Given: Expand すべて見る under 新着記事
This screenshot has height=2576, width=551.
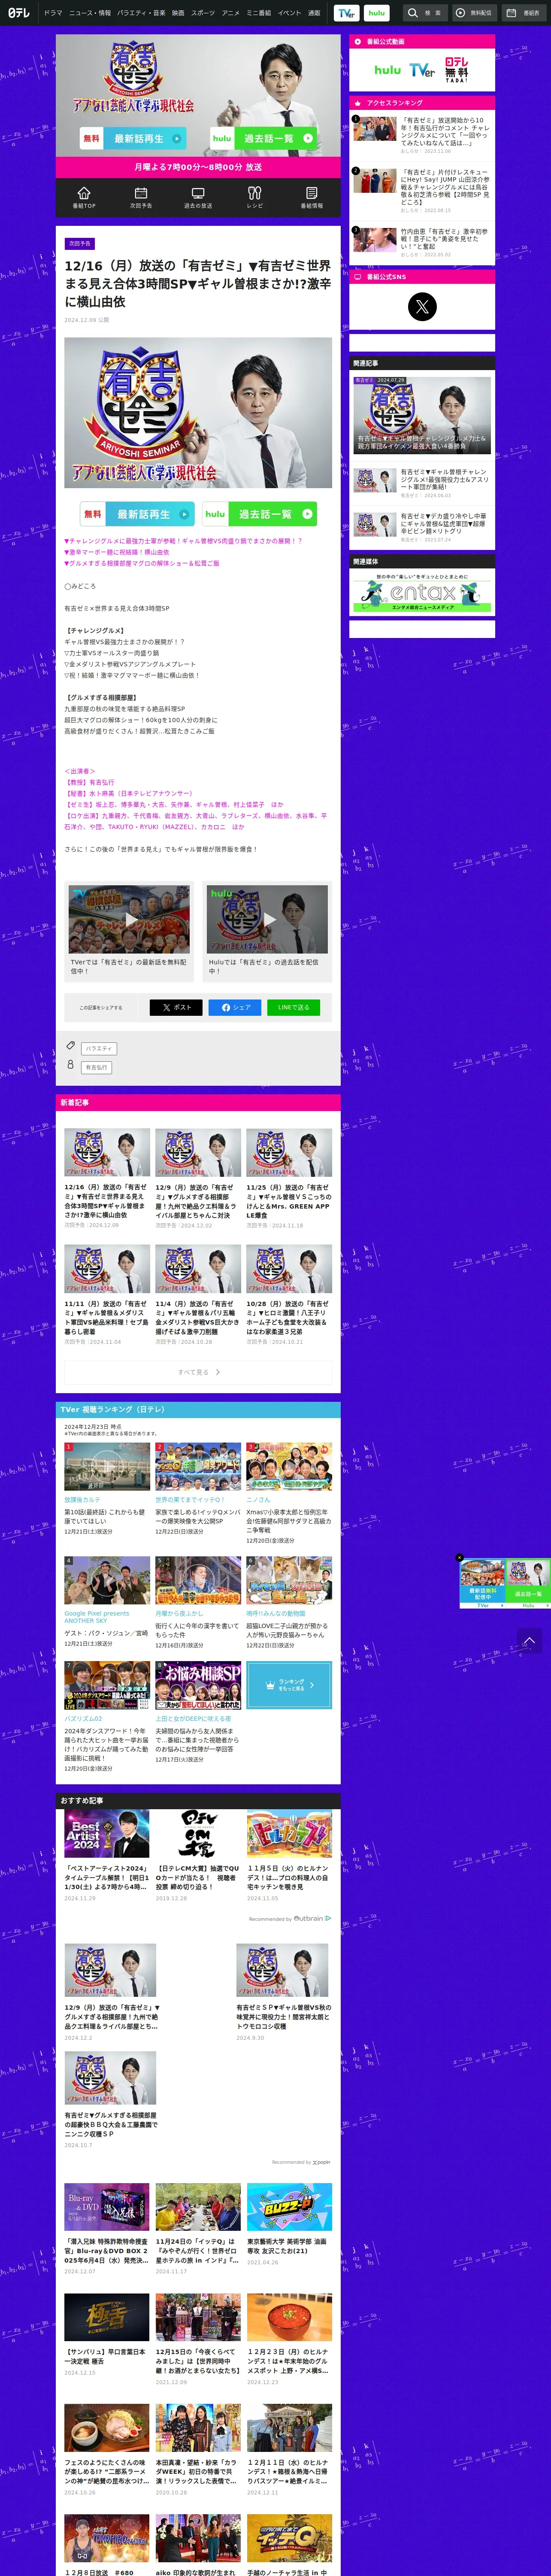Looking at the screenshot, I should pyautogui.click(x=198, y=1372).
